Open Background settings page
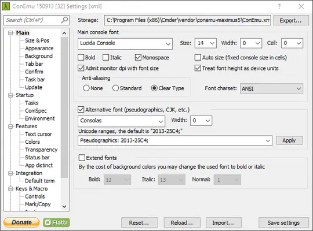The height and width of the screenshot is (231, 313). pos(39,56)
